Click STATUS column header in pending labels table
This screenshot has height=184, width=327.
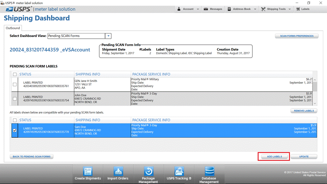[25, 74]
